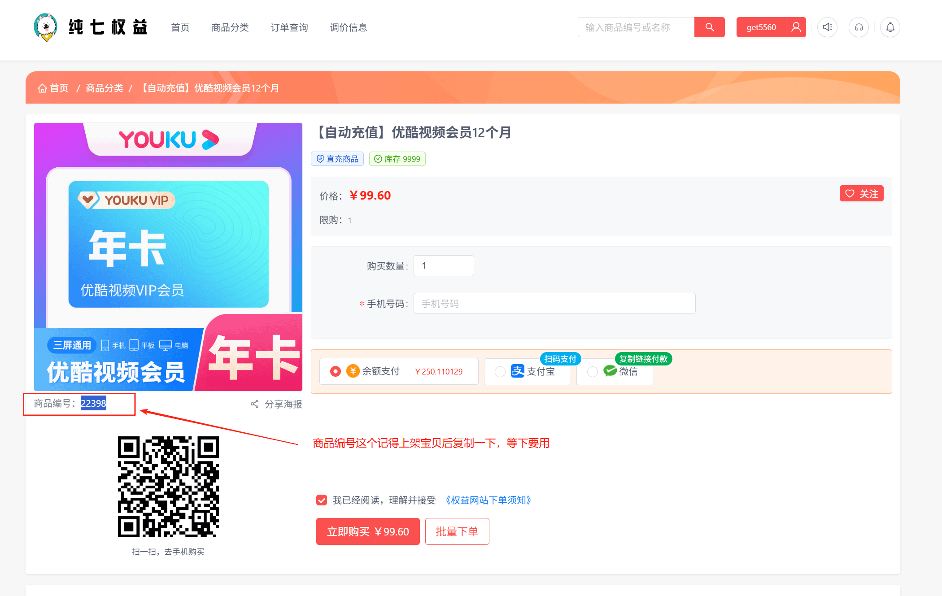This screenshot has width=942, height=596.
Task: Open 调价信息 in top navigation
Action: tap(349, 28)
